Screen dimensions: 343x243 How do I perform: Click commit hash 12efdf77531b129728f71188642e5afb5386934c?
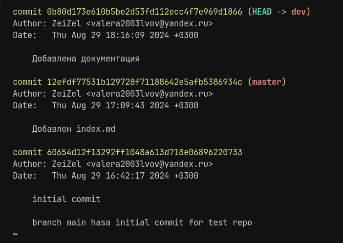click(x=145, y=82)
